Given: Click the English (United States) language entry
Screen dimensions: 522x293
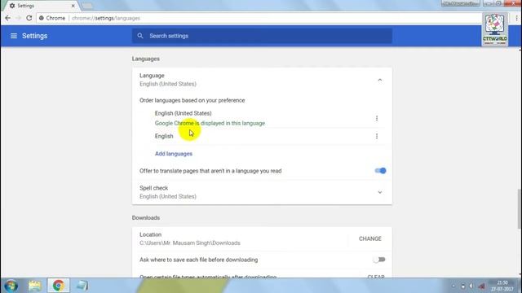Looking at the screenshot, I should [183, 113].
